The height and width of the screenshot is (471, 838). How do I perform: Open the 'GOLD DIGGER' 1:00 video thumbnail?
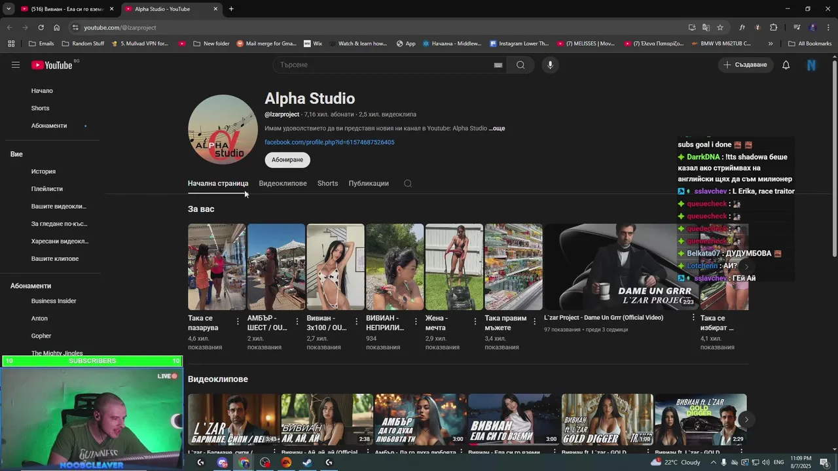click(x=607, y=419)
